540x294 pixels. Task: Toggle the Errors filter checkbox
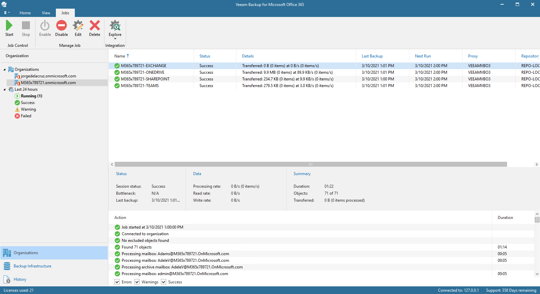pyautogui.click(x=117, y=282)
